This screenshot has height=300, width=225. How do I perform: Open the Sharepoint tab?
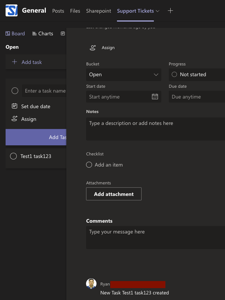[x=99, y=11]
